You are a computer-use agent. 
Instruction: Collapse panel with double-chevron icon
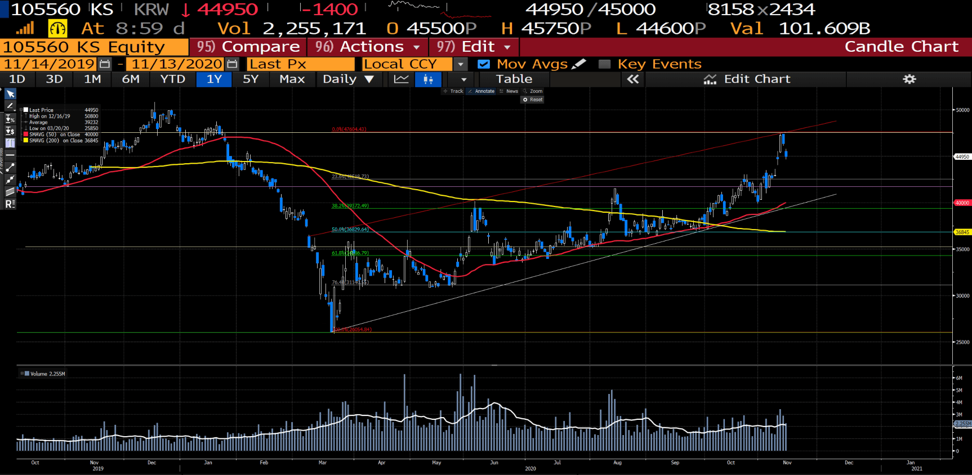click(633, 79)
